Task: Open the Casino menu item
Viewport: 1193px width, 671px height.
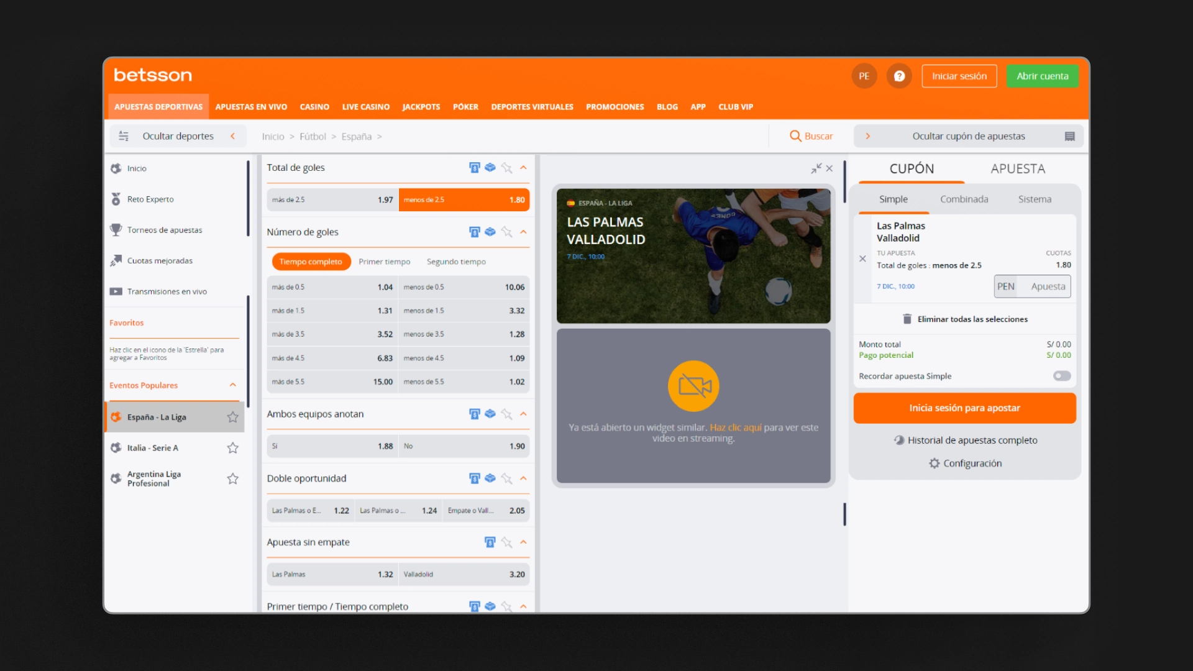Action: point(314,107)
